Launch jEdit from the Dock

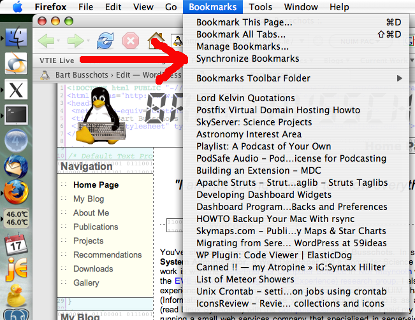17,269
